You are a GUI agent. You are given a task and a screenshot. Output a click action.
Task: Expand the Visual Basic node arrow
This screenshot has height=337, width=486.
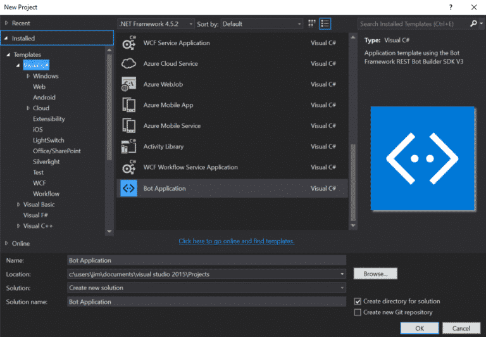pyautogui.click(x=18, y=205)
